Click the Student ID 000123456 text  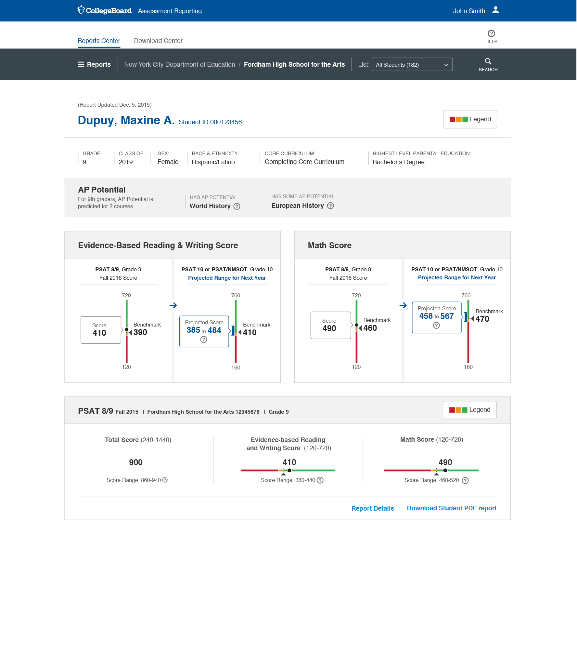click(x=210, y=122)
